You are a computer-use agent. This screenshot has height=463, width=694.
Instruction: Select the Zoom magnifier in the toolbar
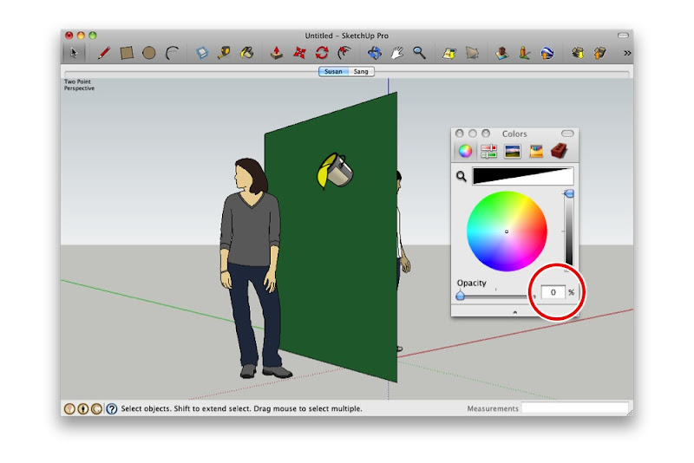tap(419, 53)
